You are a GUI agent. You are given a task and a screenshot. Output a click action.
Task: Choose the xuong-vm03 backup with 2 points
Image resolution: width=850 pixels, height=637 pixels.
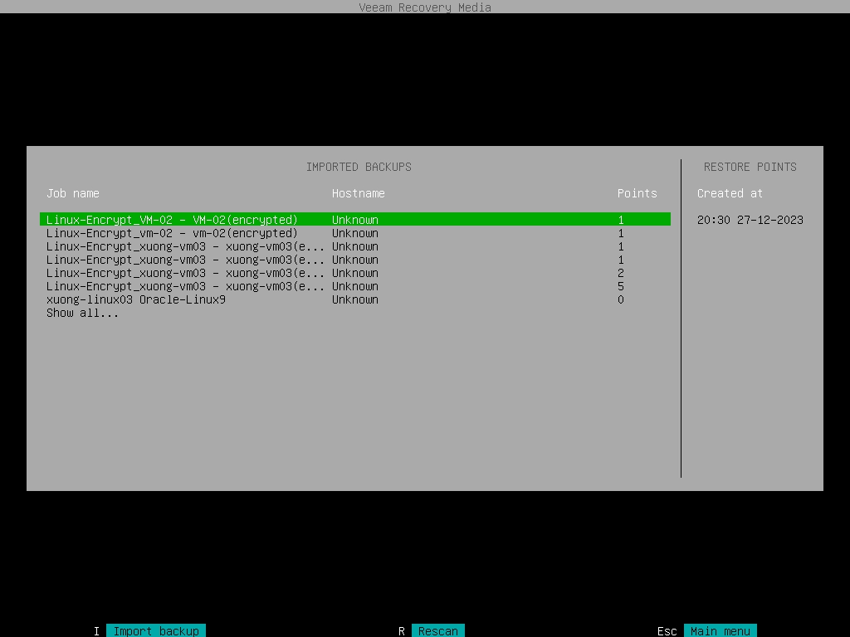tap(185, 273)
